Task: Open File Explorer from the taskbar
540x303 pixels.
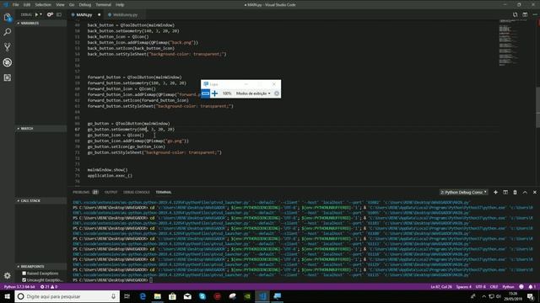Action: pyautogui.click(x=158, y=296)
